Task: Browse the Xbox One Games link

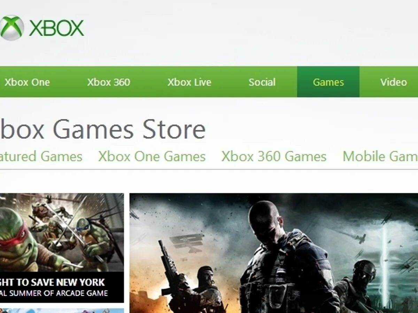Action: (x=152, y=156)
